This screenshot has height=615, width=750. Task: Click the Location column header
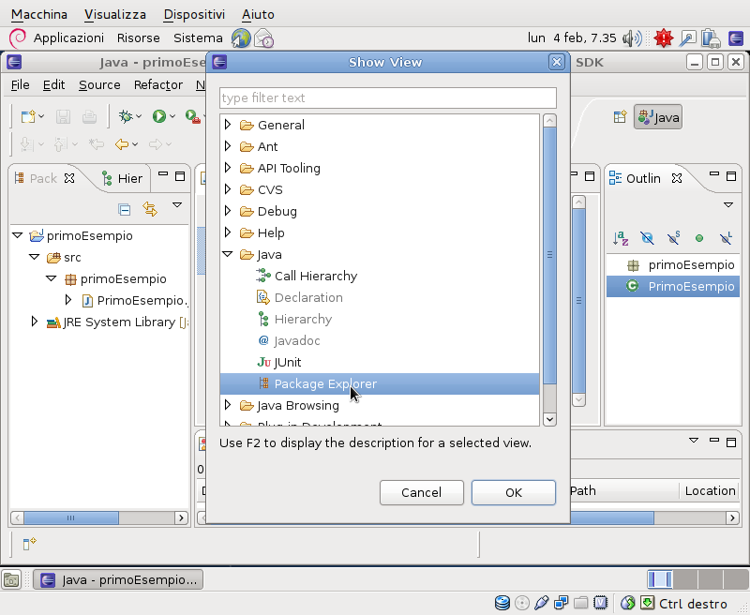(x=710, y=490)
